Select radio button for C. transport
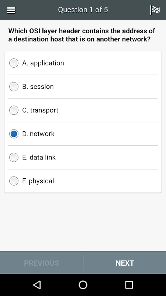This screenshot has width=166, height=296. [x=14, y=110]
